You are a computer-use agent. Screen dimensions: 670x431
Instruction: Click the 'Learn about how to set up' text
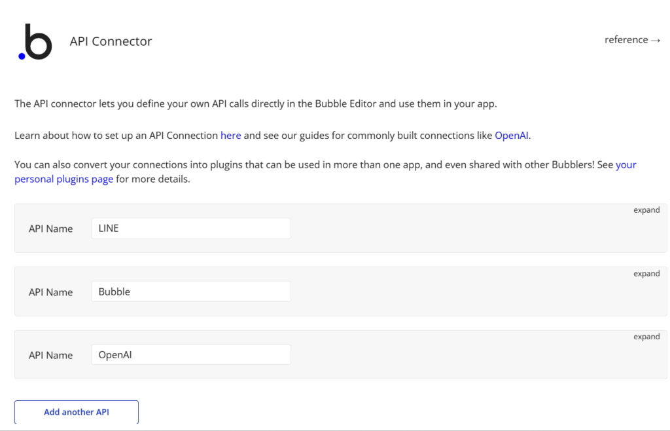[x=116, y=136]
